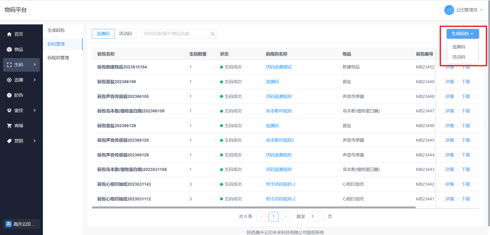View 详情 for MB23442

click(450, 184)
